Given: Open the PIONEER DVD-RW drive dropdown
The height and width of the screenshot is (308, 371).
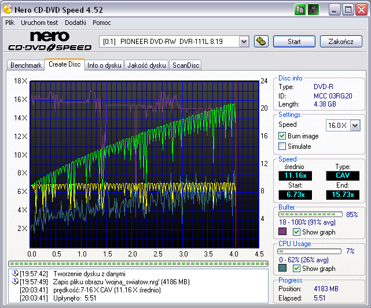Looking at the screenshot, I should tap(244, 42).
